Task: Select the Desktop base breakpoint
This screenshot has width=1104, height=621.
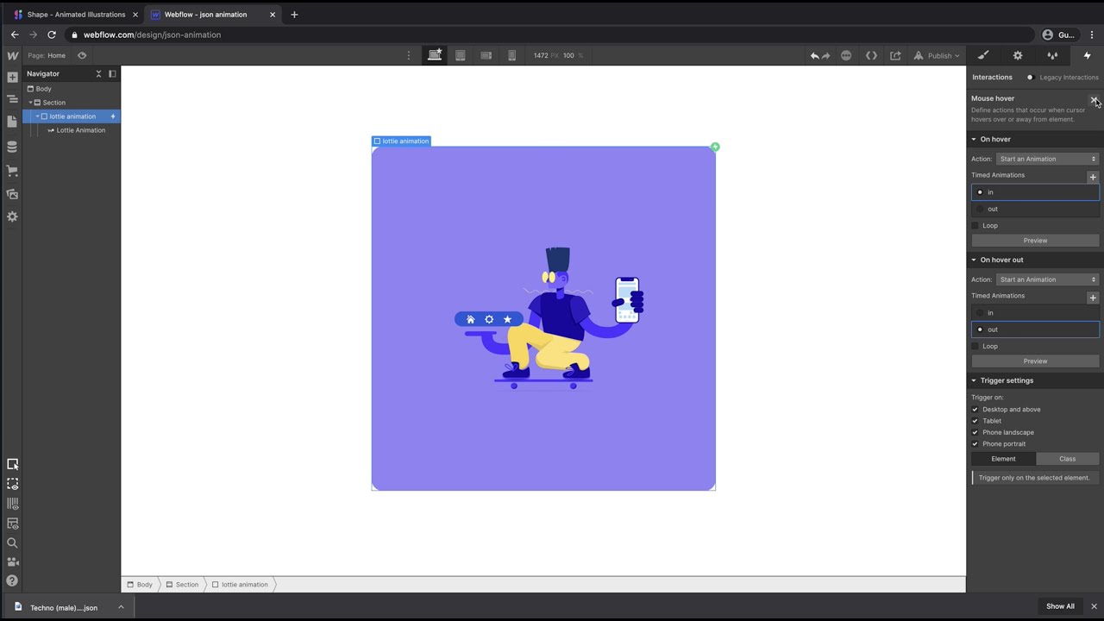Action: tap(435, 55)
